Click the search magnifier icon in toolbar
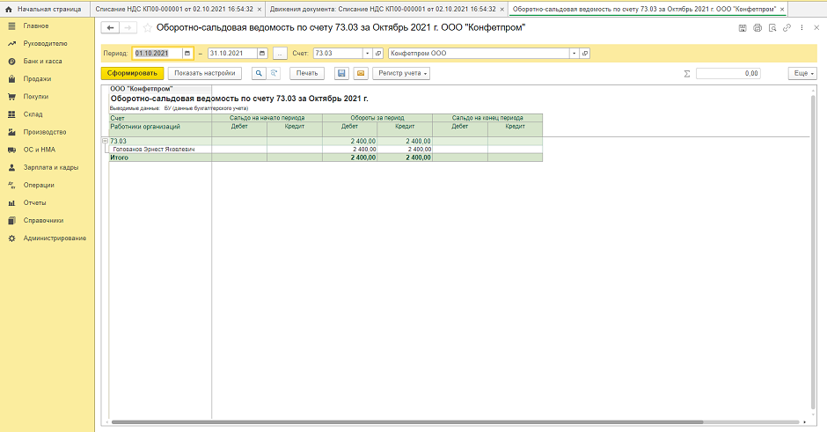The image size is (827, 432). [260, 74]
